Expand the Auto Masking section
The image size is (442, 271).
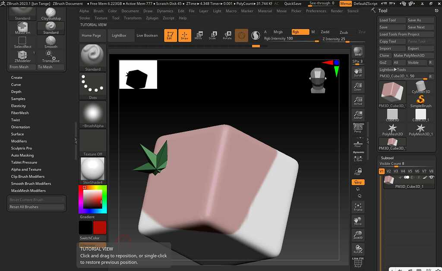(x=22, y=155)
